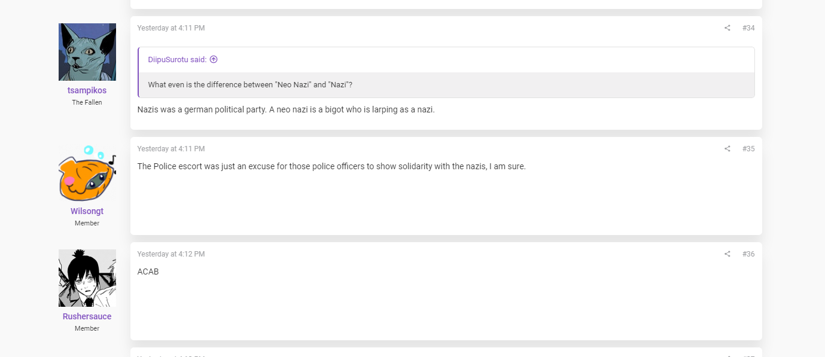Jump to quoted post via up-arrow icon
The image size is (825, 357).
214,59
